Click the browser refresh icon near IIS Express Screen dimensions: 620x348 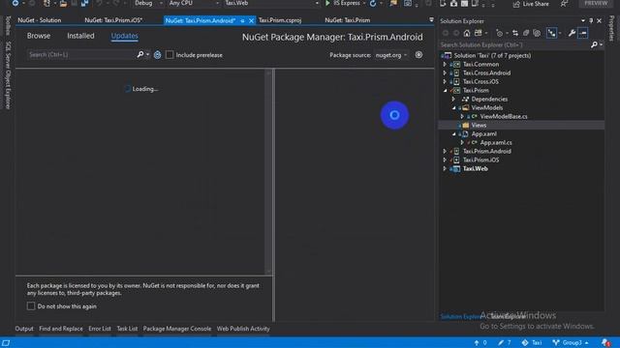(x=373, y=3)
